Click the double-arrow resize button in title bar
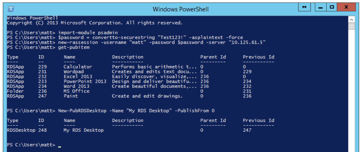Image resolution: width=362 pixels, height=152 pixels. 304,7
